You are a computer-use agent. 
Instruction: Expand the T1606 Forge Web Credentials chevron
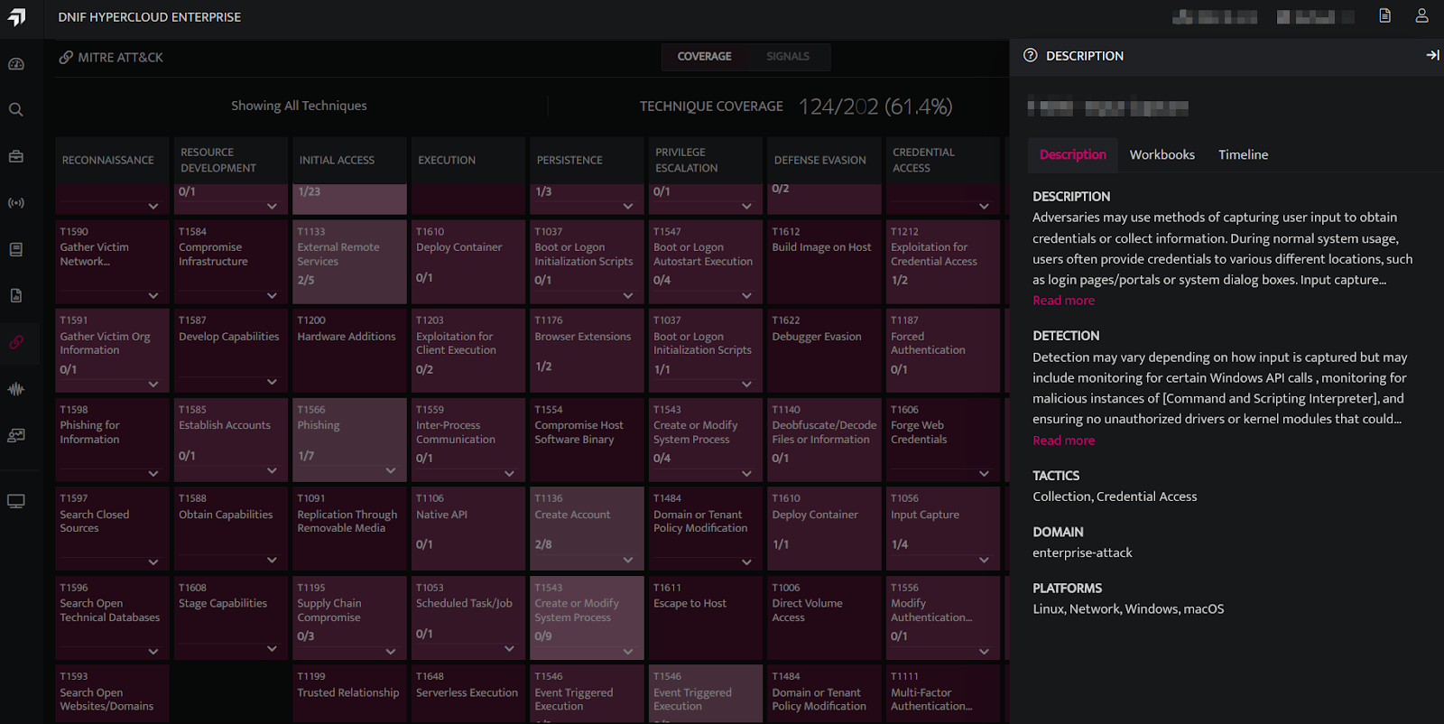point(984,473)
